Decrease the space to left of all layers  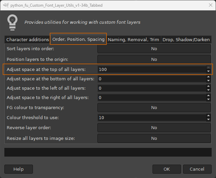[x=208, y=90]
